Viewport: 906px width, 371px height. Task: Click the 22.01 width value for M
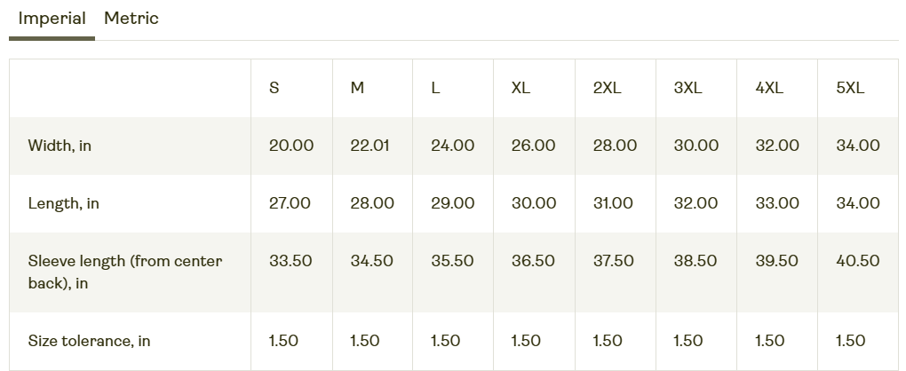tap(370, 146)
